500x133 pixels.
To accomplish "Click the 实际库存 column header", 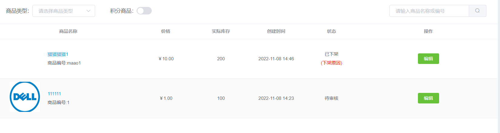I will pyautogui.click(x=221, y=31).
